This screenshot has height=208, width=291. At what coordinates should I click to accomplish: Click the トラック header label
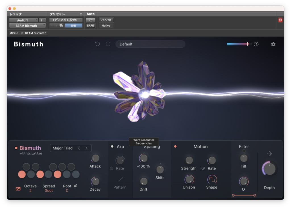[16, 14]
